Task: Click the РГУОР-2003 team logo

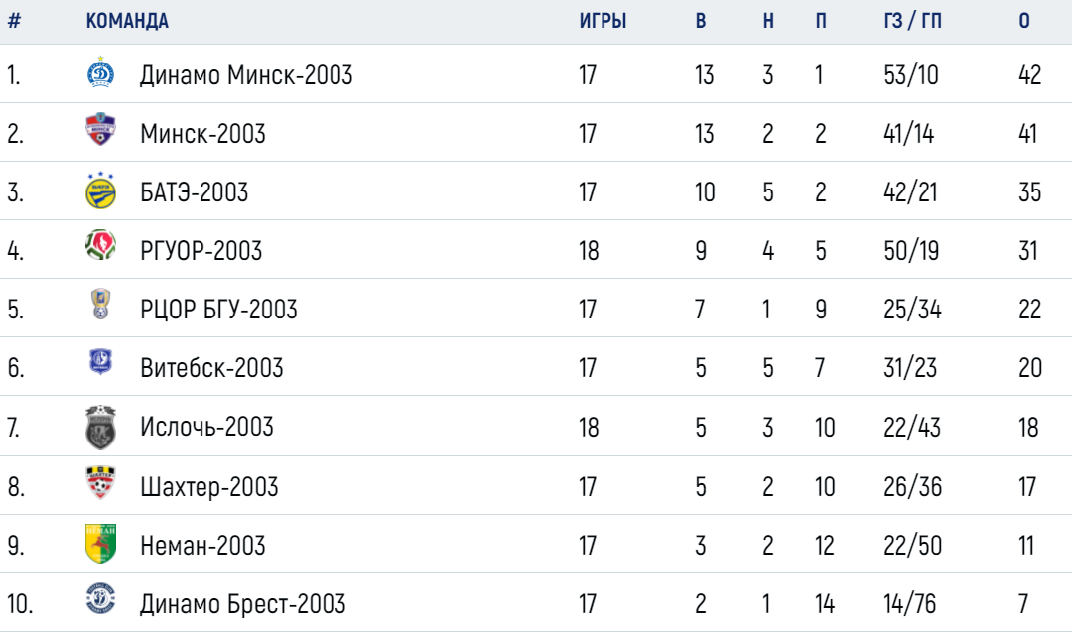Action: coord(100,247)
